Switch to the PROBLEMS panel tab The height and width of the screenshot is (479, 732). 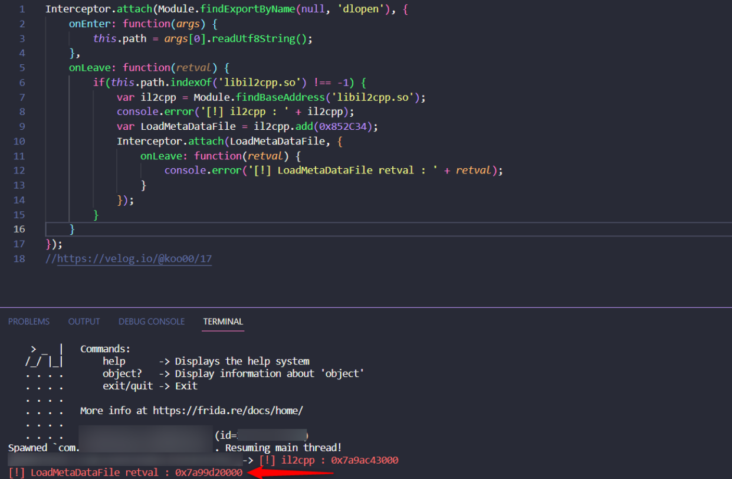point(29,321)
